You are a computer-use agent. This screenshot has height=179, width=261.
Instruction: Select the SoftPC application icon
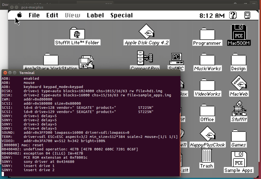pyautogui.click(x=177, y=59)
